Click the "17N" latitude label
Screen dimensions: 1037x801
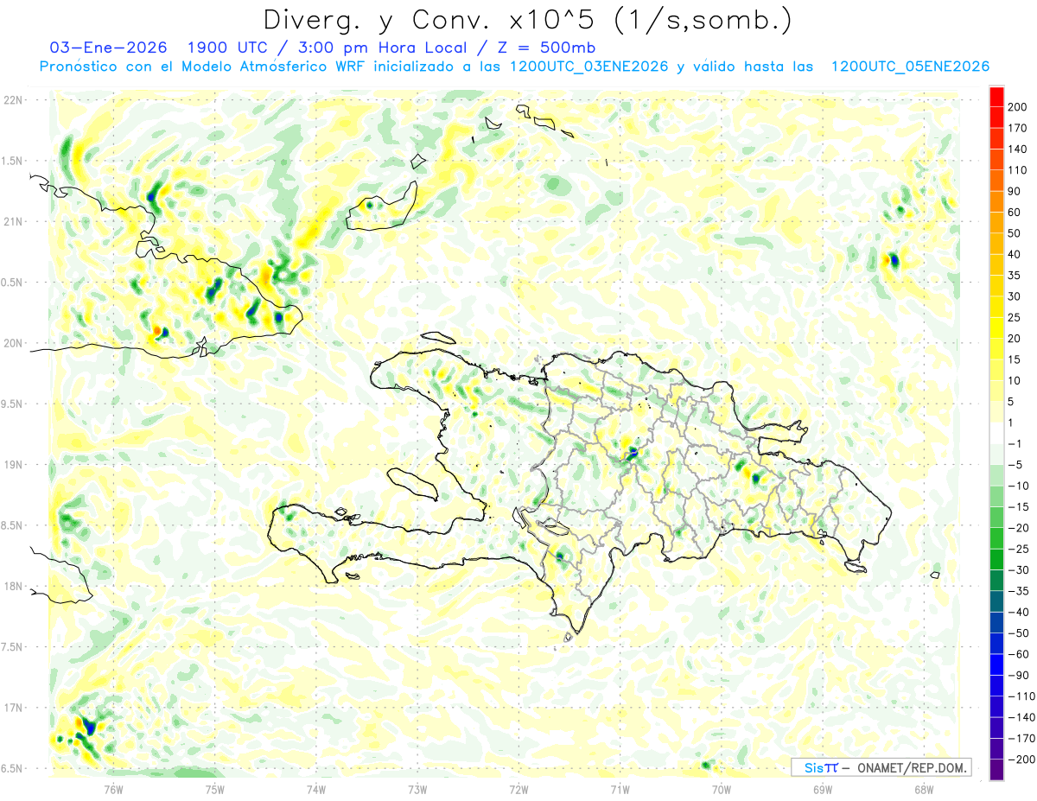coord(12,708)
